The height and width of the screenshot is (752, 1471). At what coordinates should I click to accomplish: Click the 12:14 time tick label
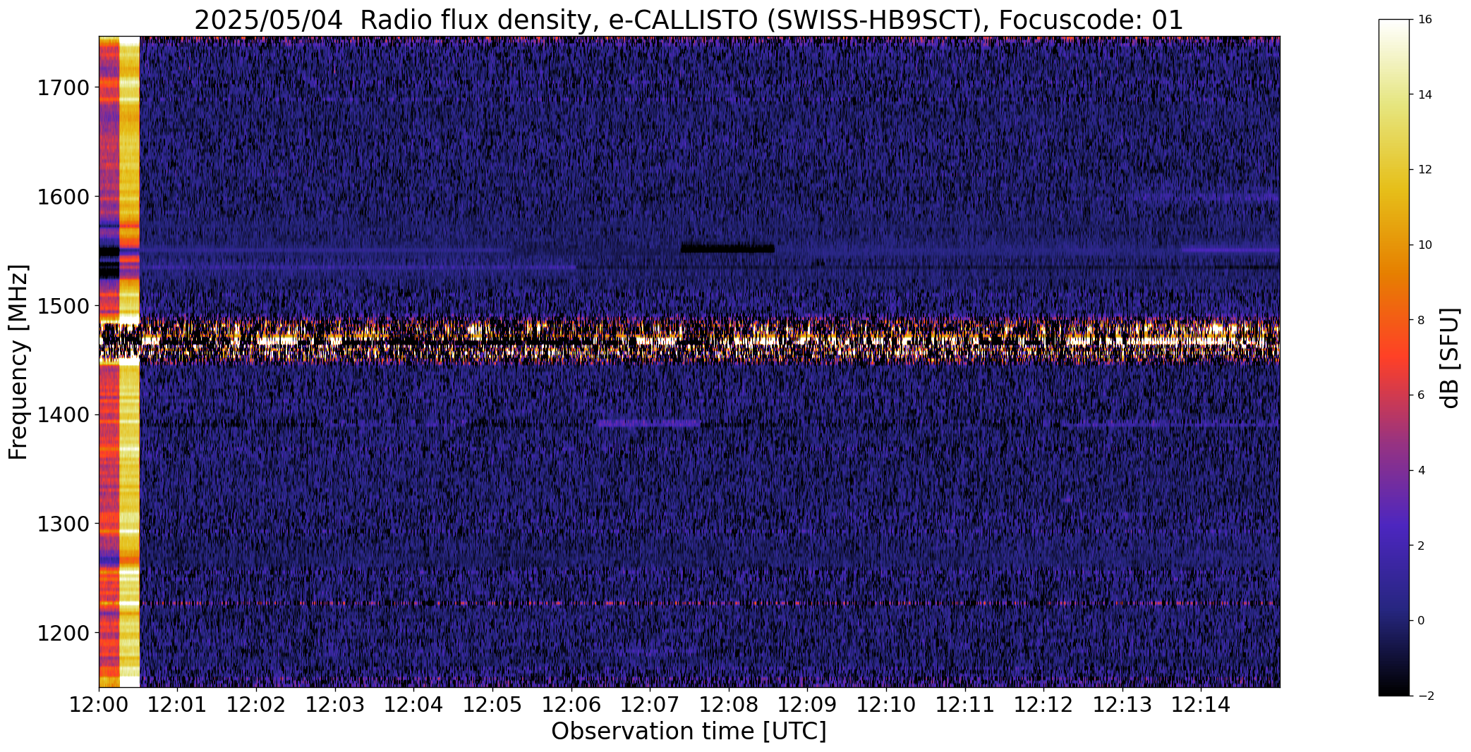(1201, 704)
